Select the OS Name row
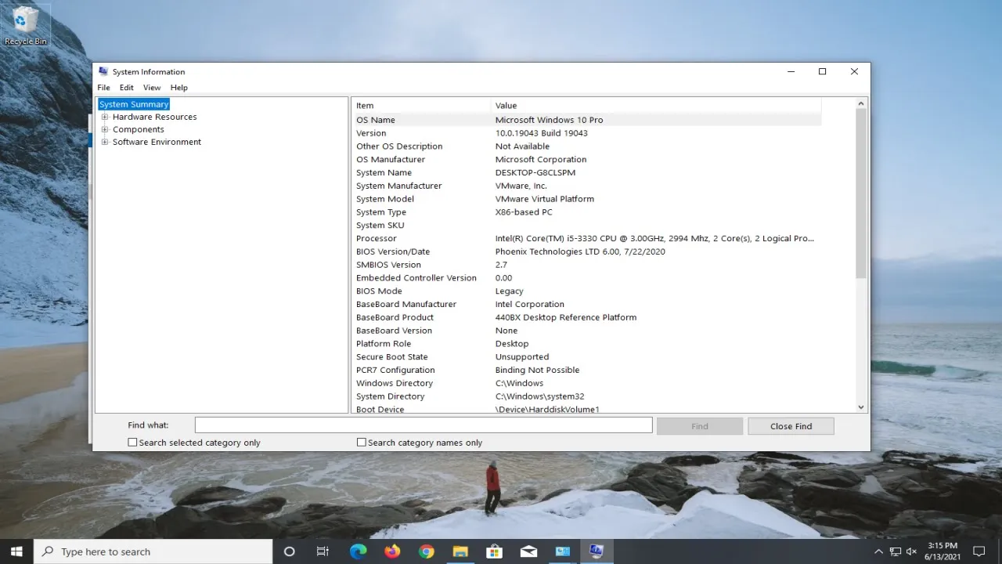 [x=586, y=120]
